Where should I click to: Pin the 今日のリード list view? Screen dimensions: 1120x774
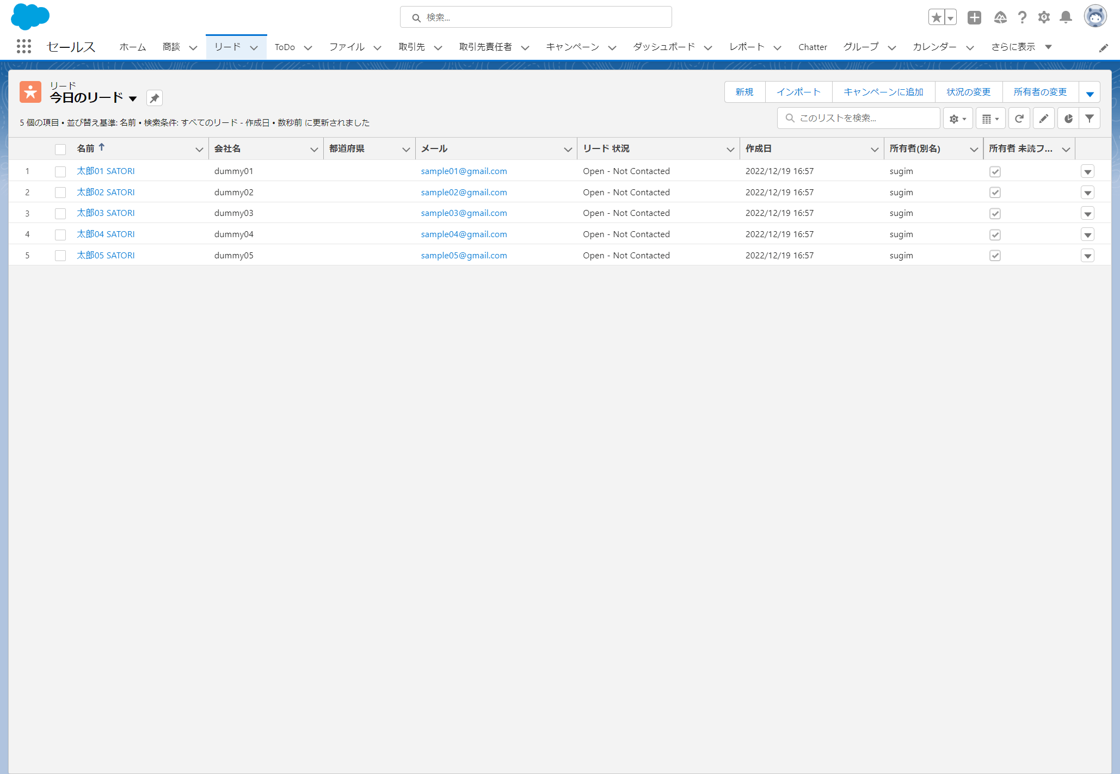(x=155, y=98)
